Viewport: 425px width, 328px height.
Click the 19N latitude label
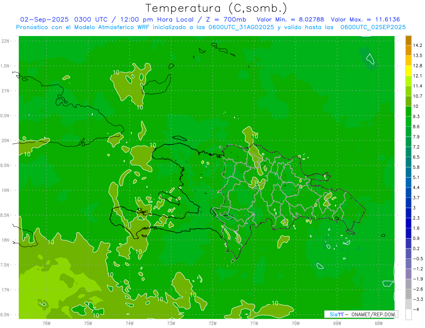(x=6, y=190)
